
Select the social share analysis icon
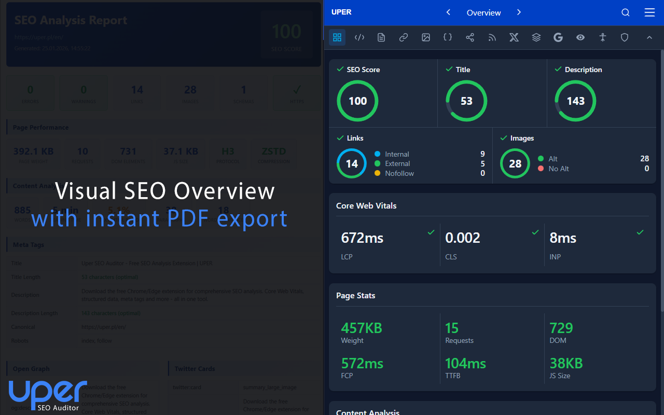470,37
